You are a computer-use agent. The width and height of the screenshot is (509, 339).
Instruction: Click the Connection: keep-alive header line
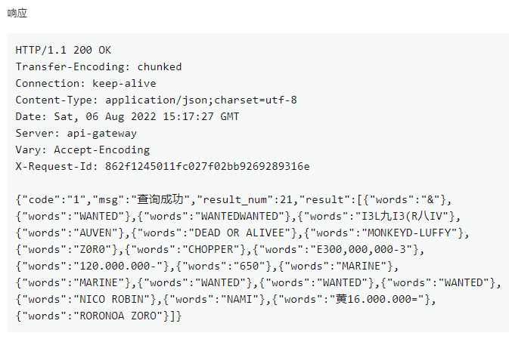(x=85, y=83)
